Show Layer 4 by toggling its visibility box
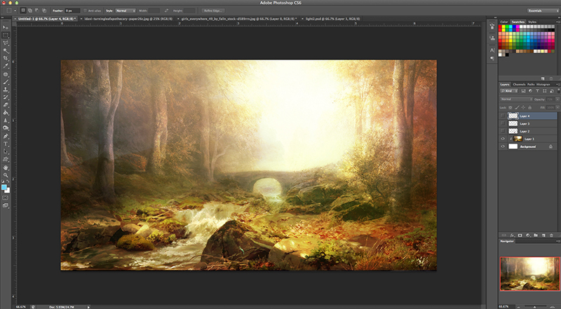The height and width of the screenshot is (309, 561). click(x=503, y=115)
